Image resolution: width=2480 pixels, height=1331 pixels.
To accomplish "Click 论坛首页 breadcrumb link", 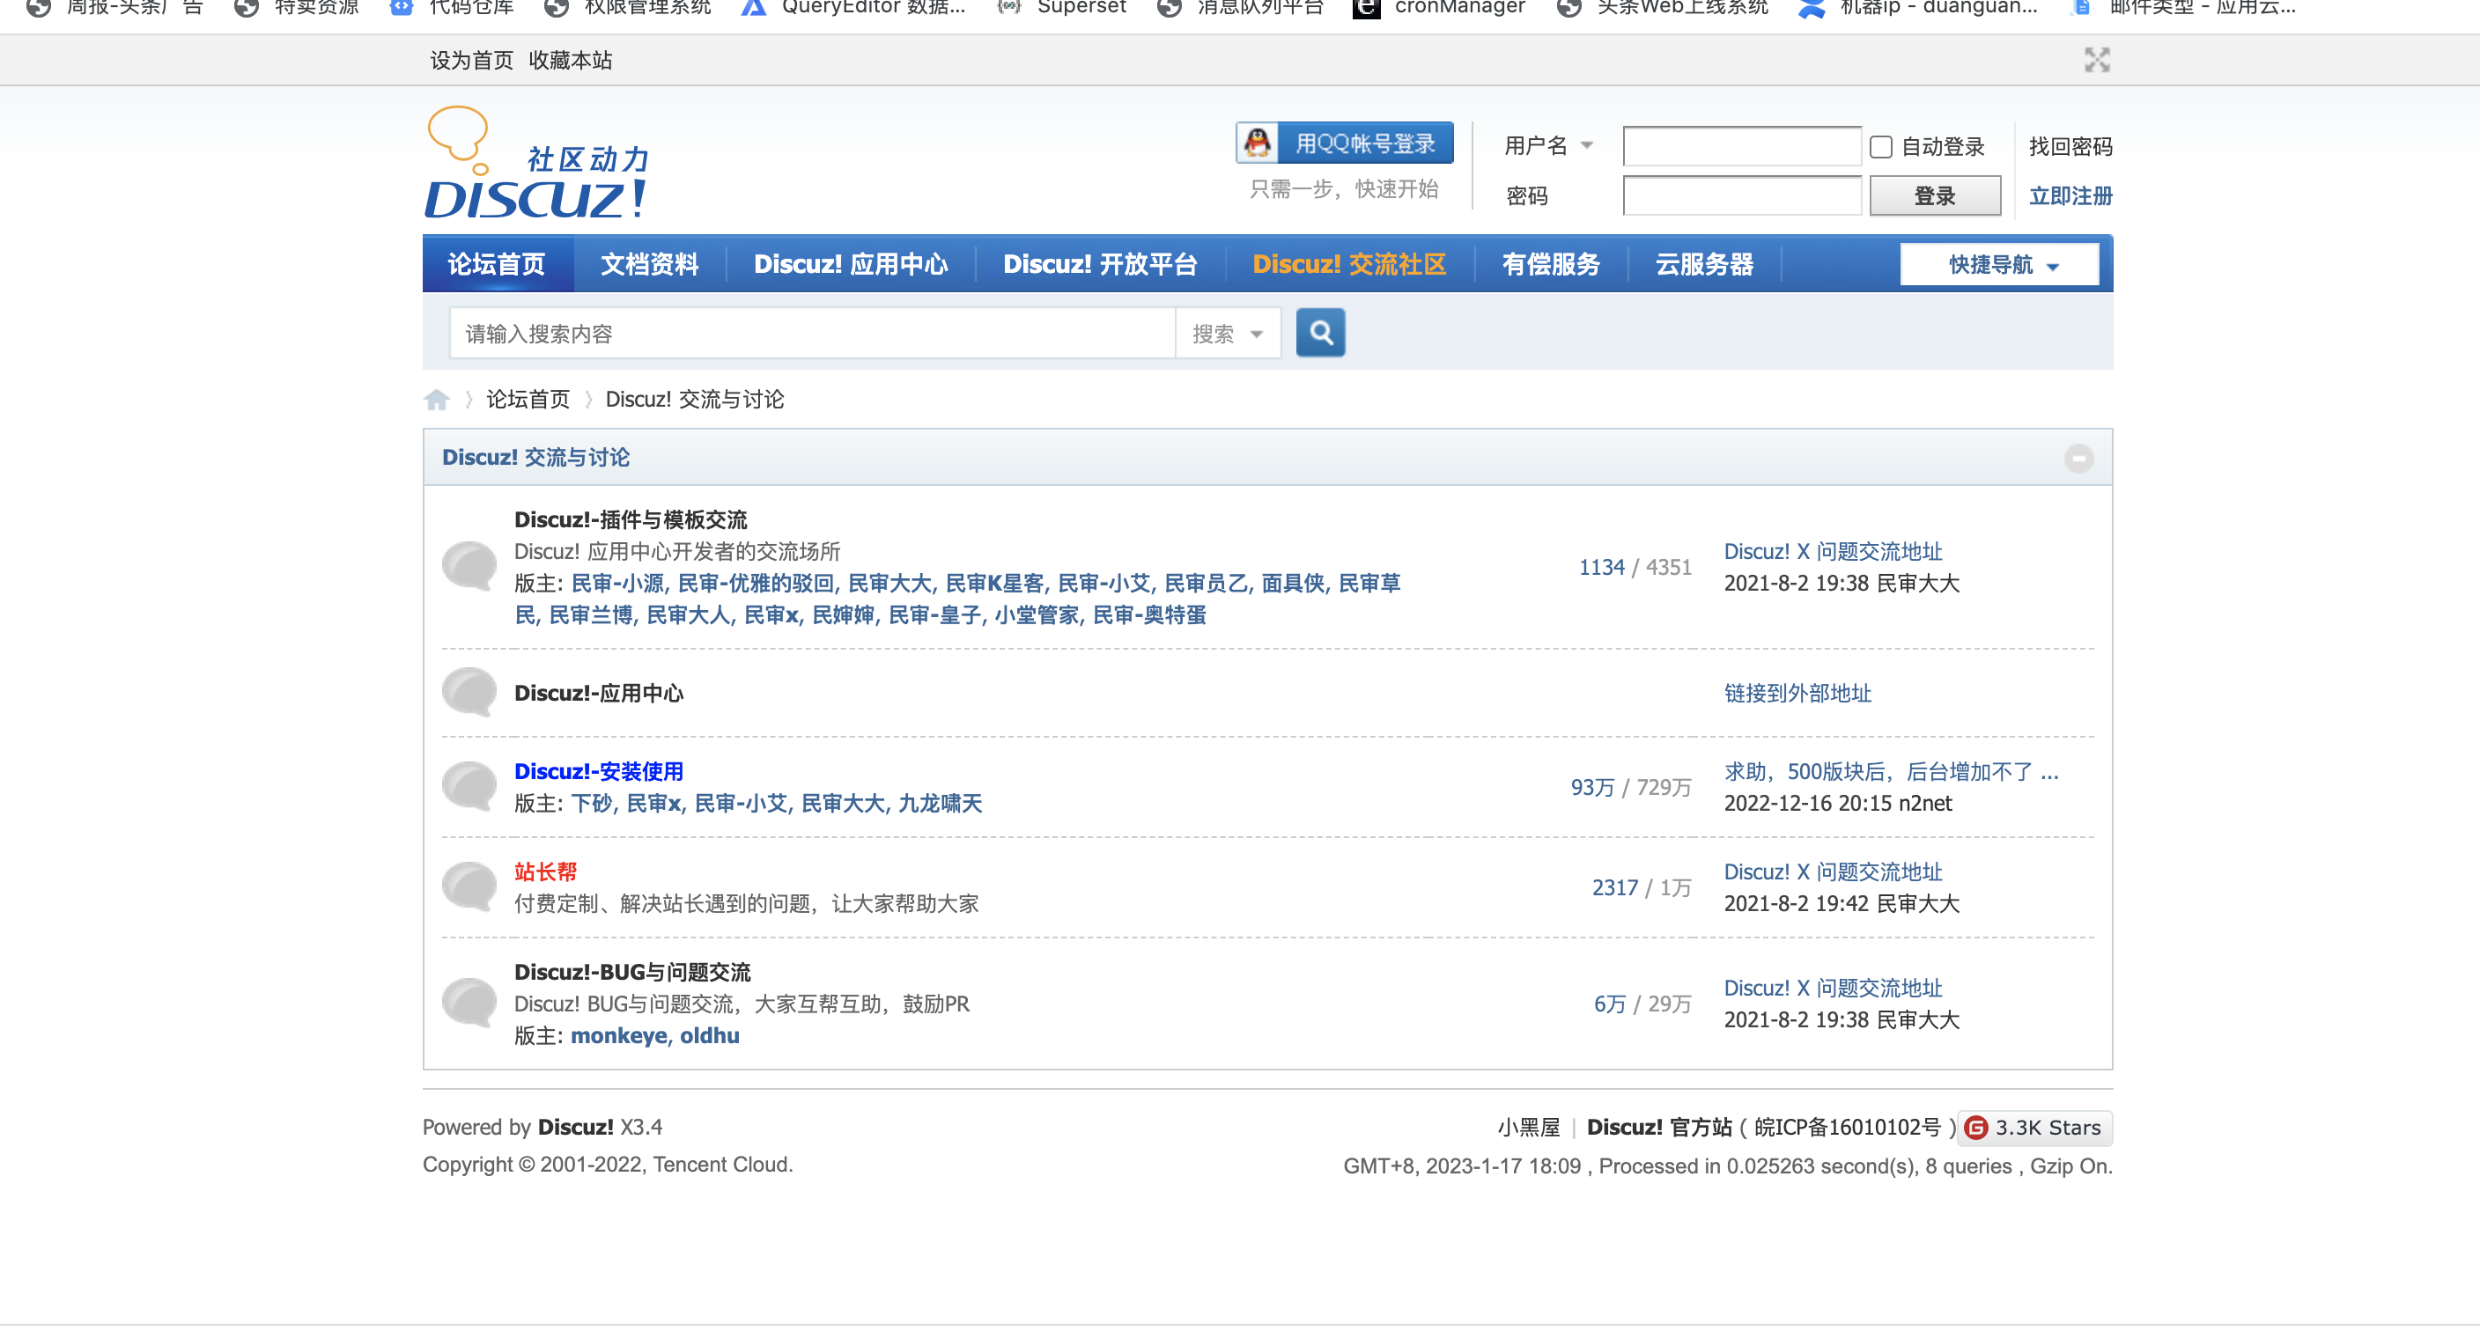I will [x=528, y=400].
